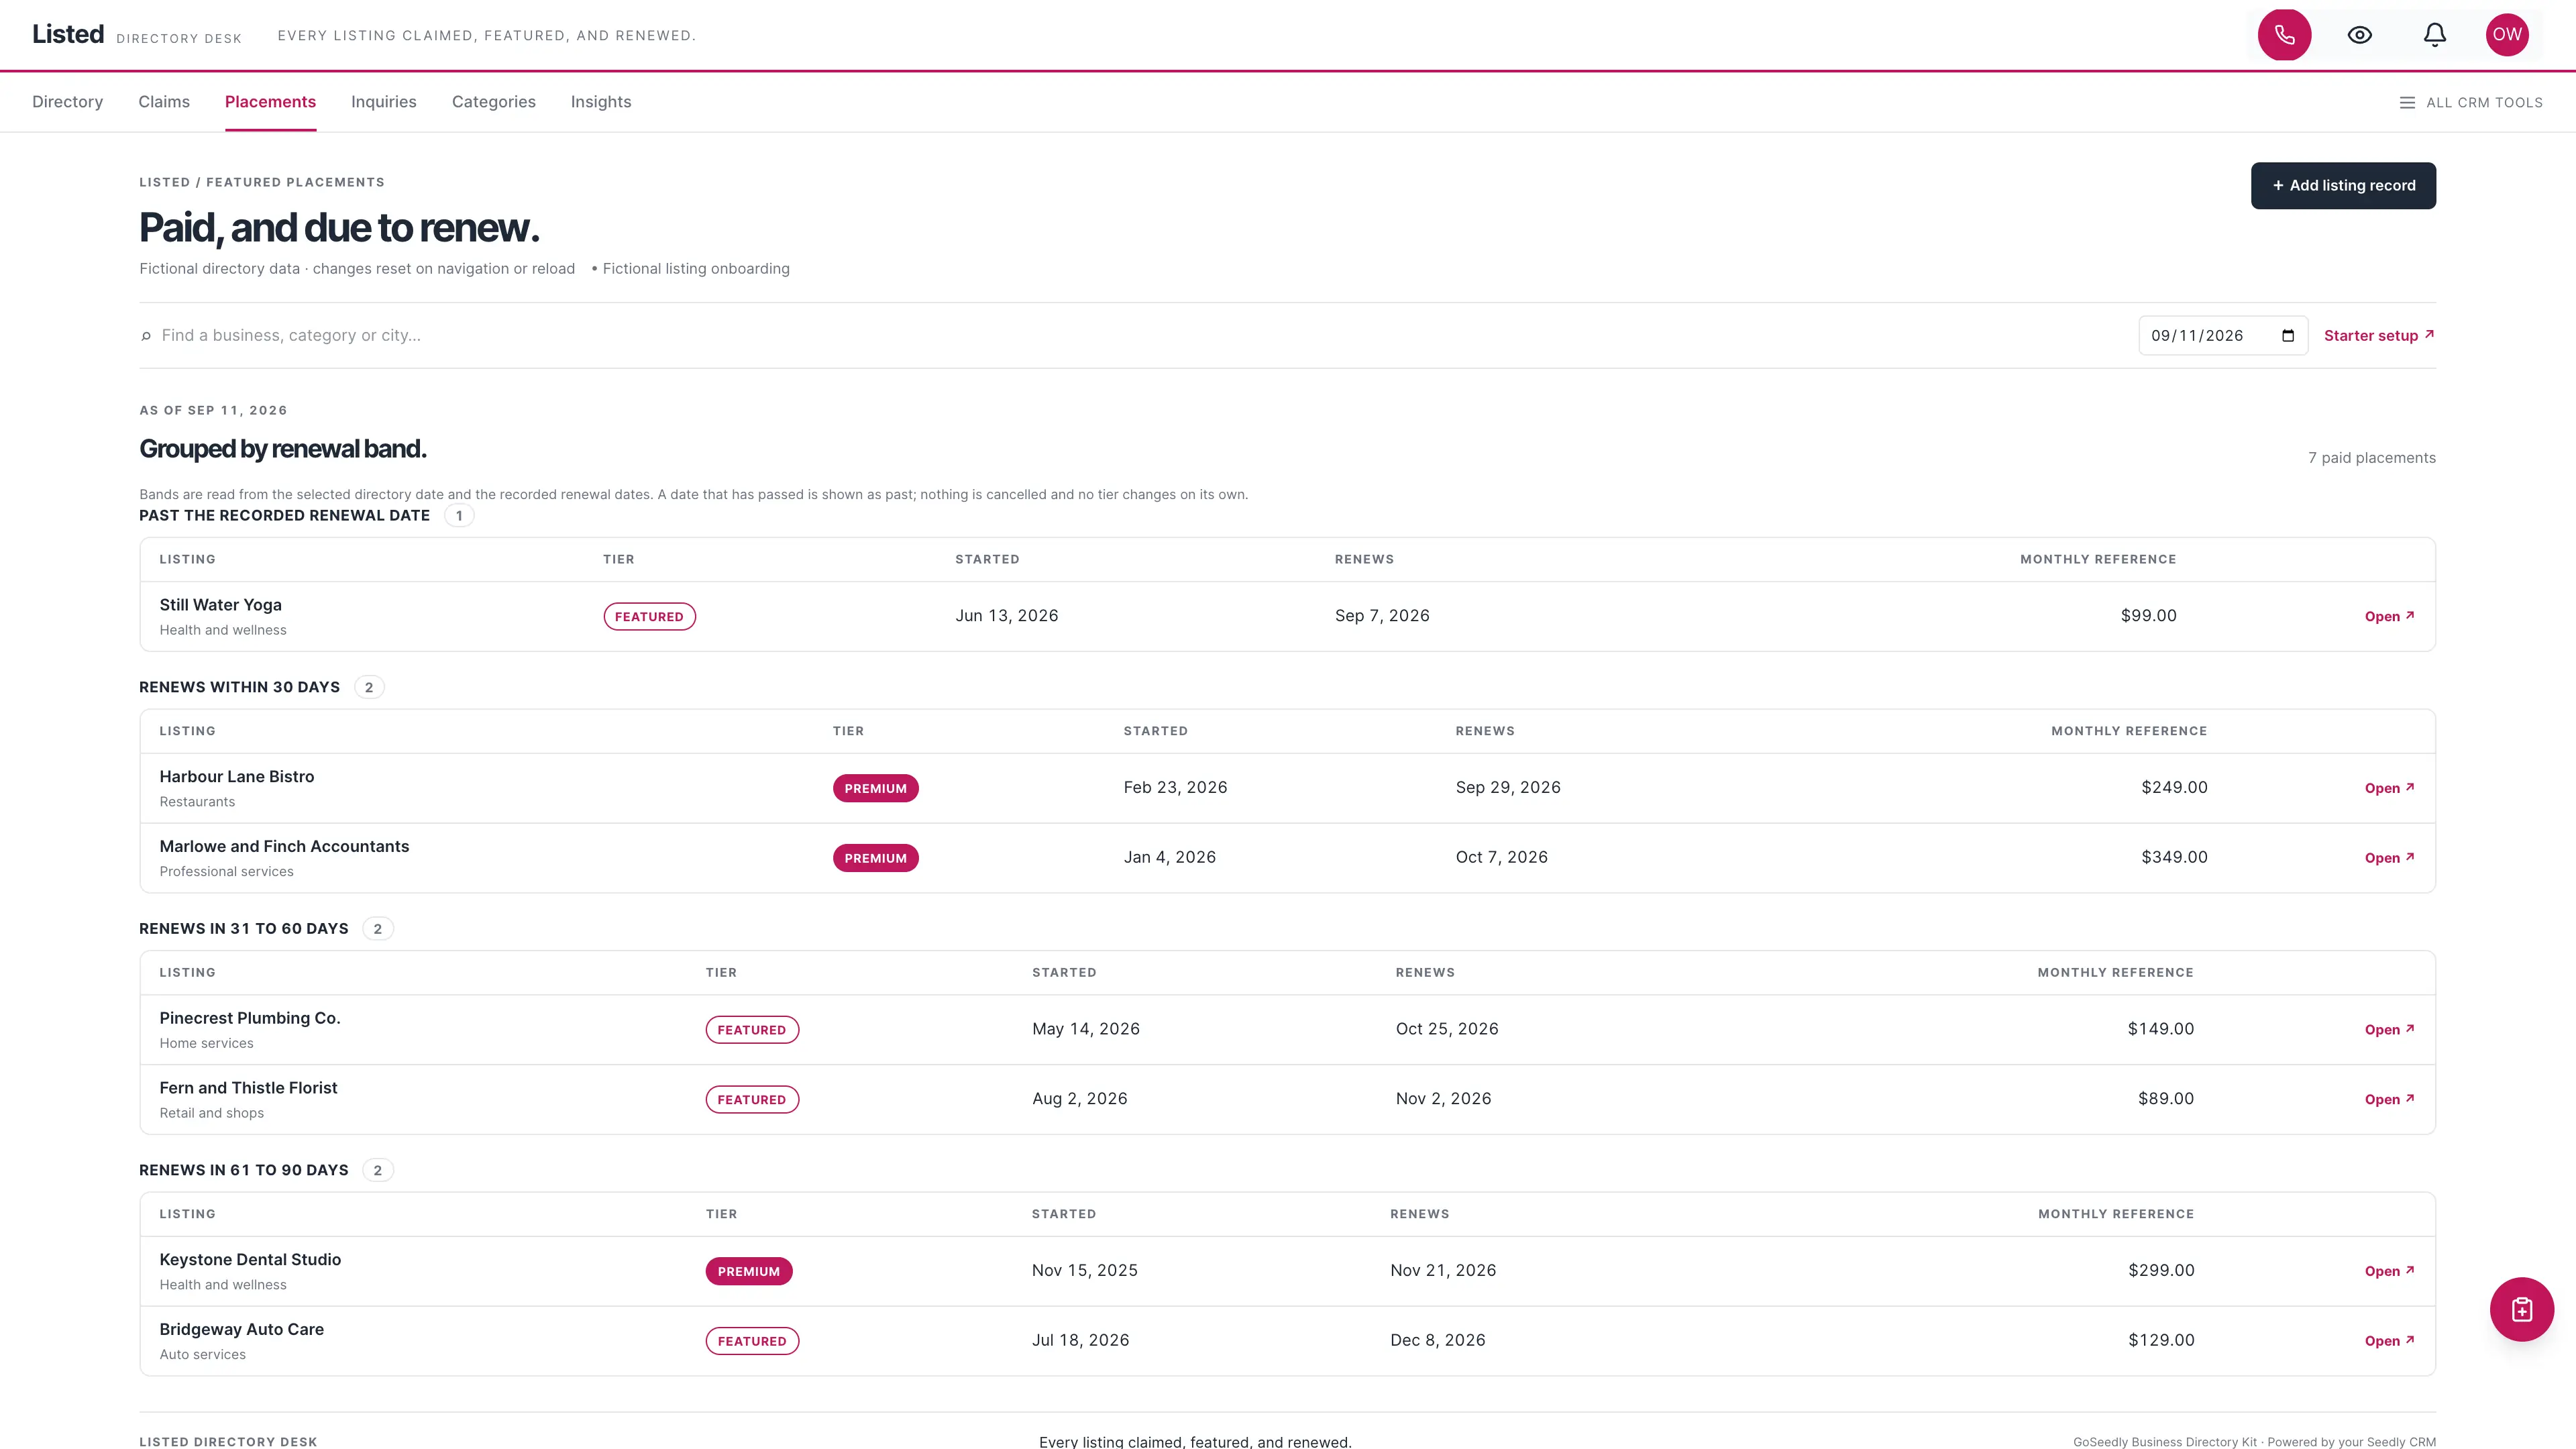Toggle the eye visibility icon in header
The width and height of the screenshot is (2576, 1449).
2359,35
